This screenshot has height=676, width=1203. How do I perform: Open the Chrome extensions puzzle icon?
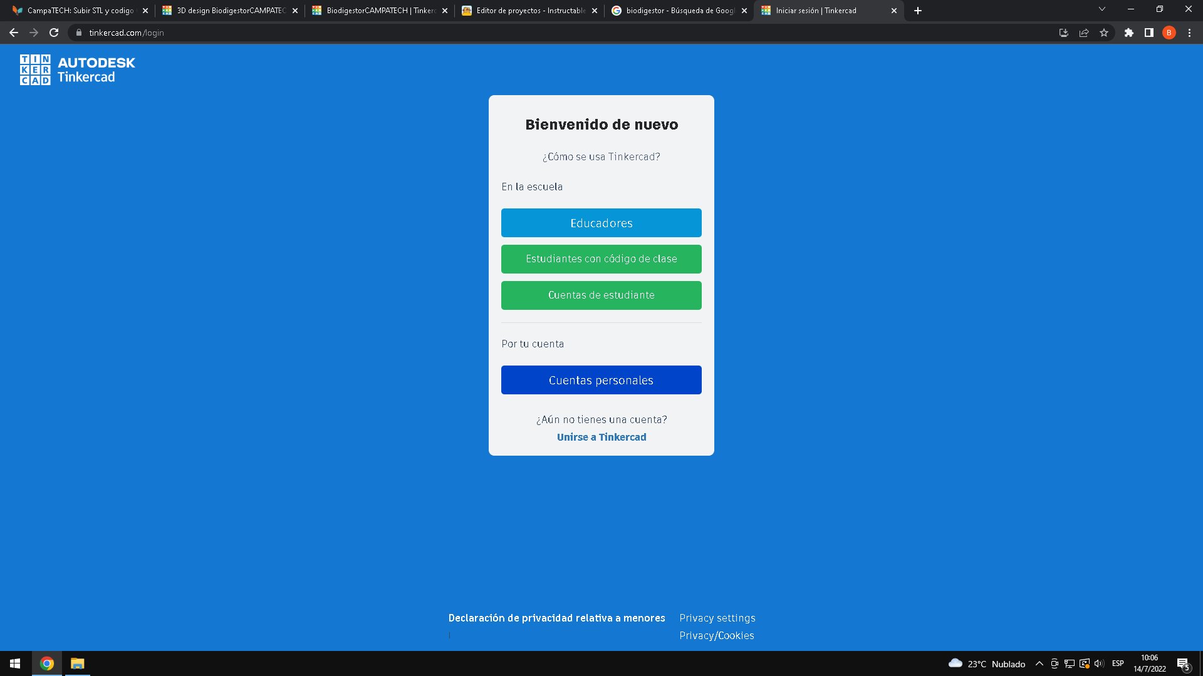click(x=1128, y=33)
